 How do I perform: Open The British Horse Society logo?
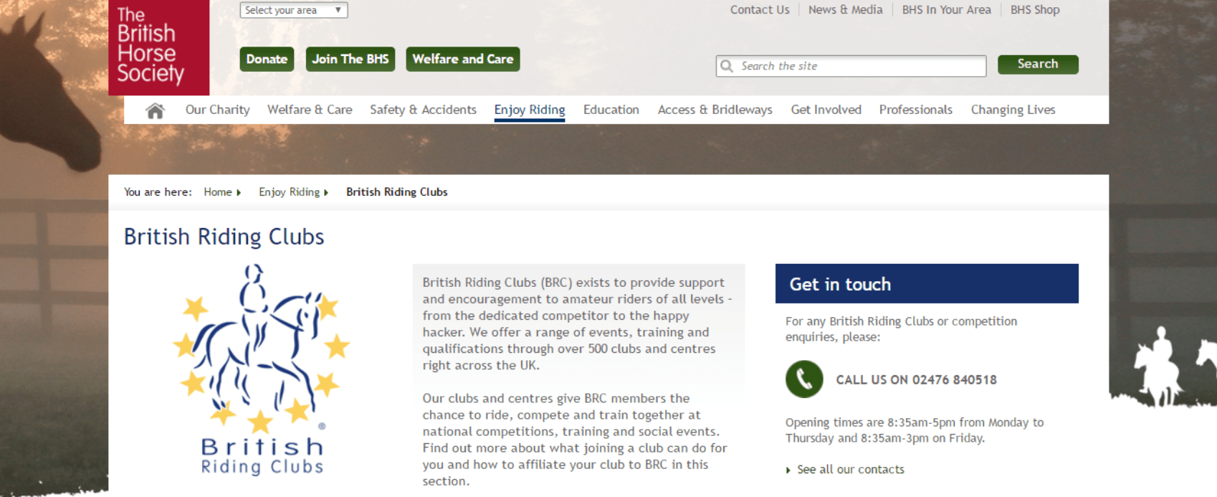(x=159, y=47)
